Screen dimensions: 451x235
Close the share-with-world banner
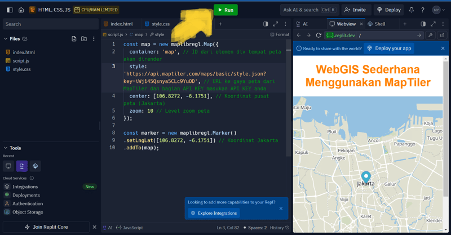point(443,48)
